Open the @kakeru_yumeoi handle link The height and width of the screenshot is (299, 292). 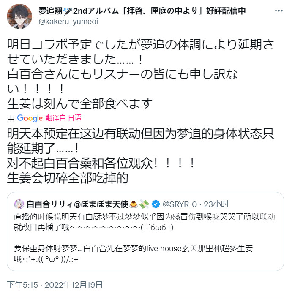(x=68, y=22)
